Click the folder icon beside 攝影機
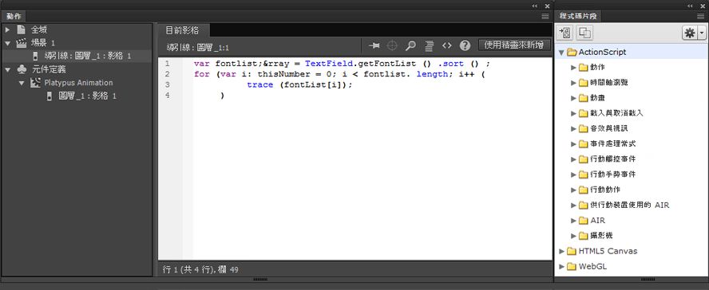Screen dimensions: 709x290 pyautogui.click(x=584, y=236)
